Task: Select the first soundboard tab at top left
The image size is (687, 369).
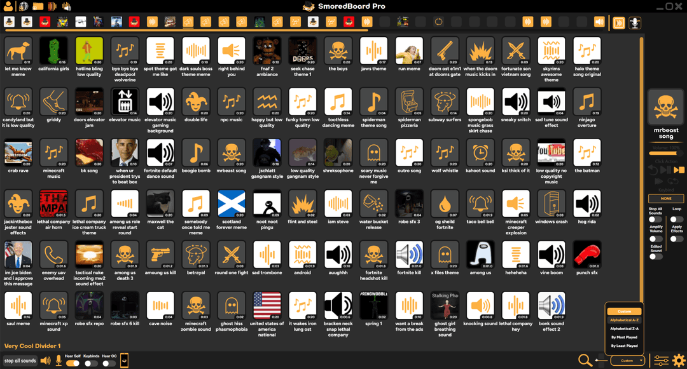Action: click(x=9, y=22)
